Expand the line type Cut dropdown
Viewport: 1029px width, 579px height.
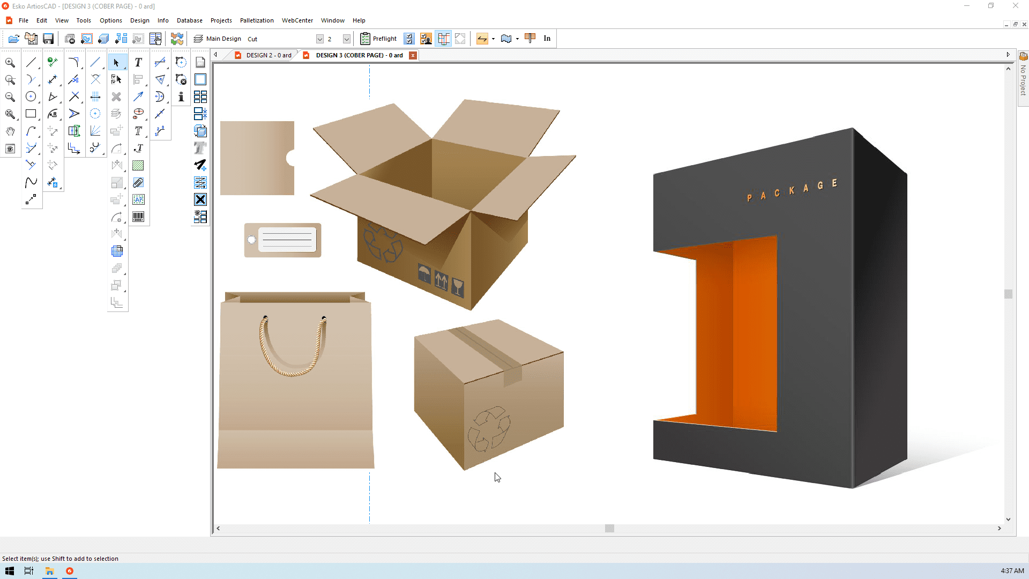tap(320, 39)
